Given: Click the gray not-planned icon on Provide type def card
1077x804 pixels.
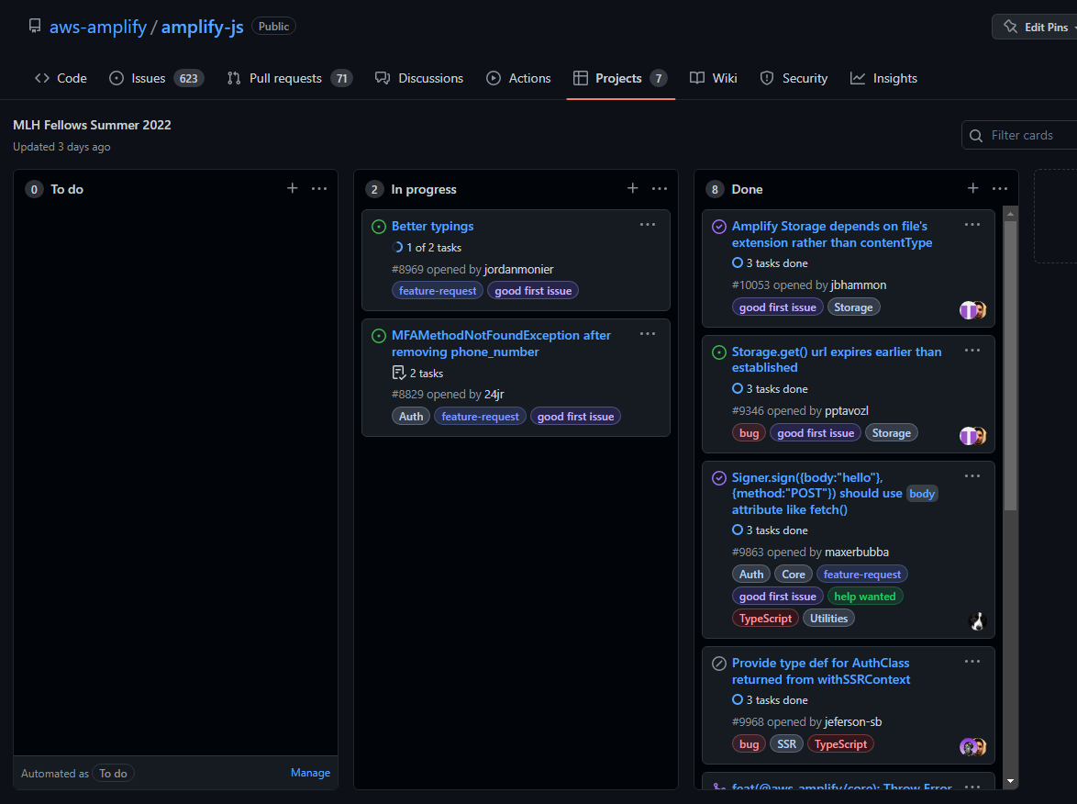Looking at the screenshot, I should pos(718,663).
